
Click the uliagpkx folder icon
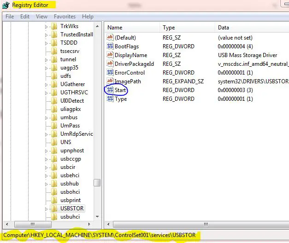click(54, 109)
